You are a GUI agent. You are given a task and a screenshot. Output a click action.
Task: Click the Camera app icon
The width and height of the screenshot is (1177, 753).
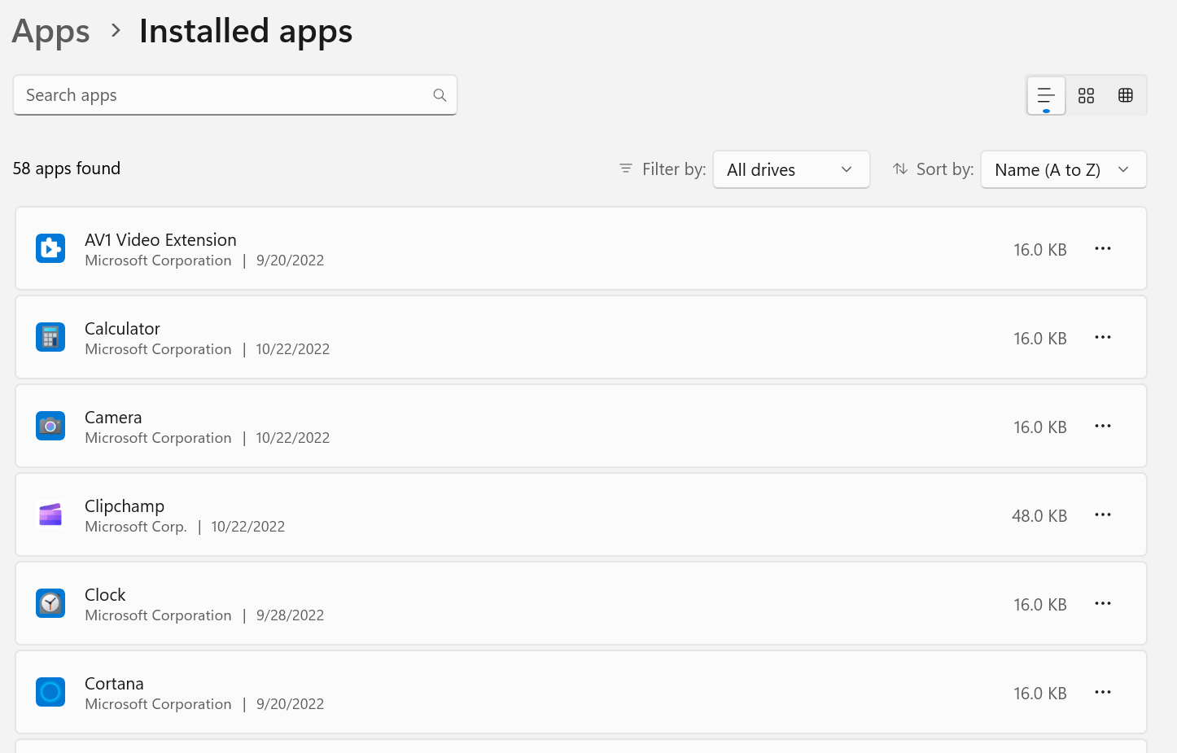click(50, 426)
